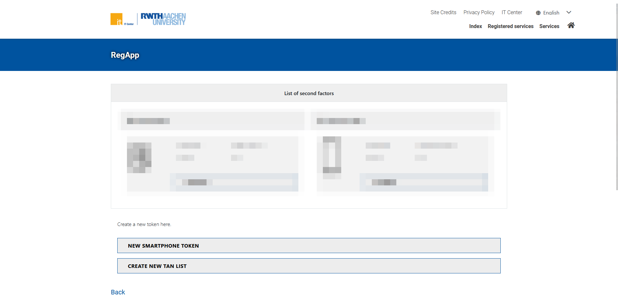Go to the home page icon

pyautogui.click(x=571, y=25)
